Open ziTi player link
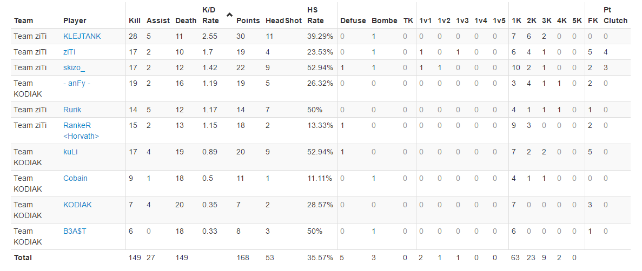 point(69,52)
